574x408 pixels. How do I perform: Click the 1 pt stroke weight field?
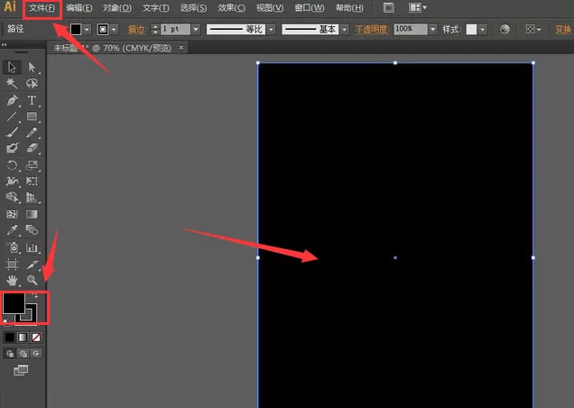click(x=176, y=29)
